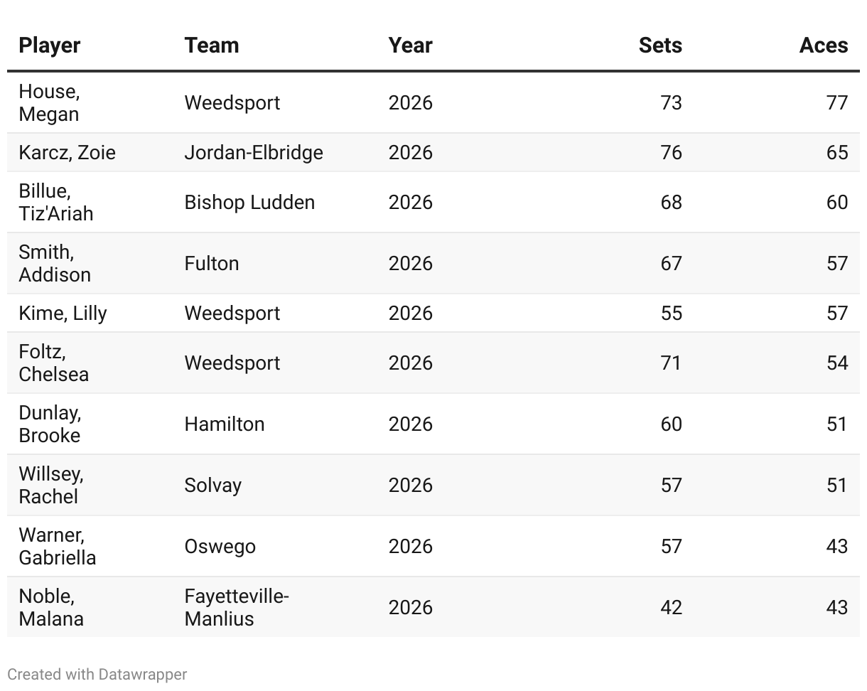Click the Player column header
The width and height of the screenshot is (867, 691).
49,45
